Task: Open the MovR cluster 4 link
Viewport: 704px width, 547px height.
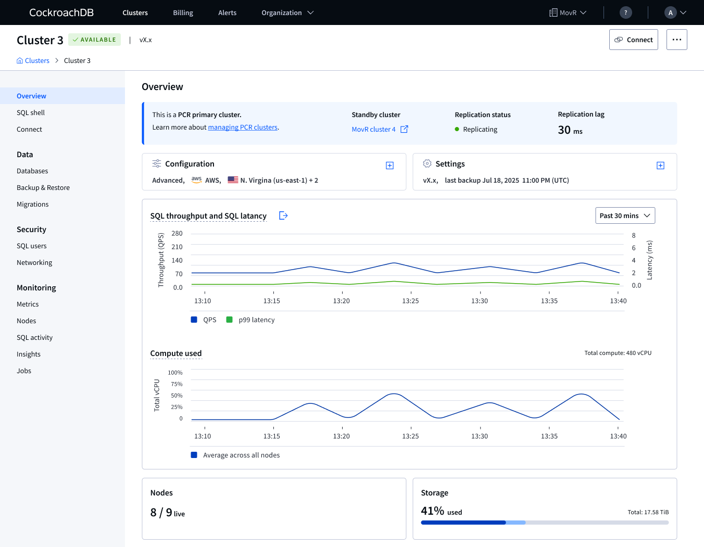Action: pyautogui.click(x=373, y=129)
